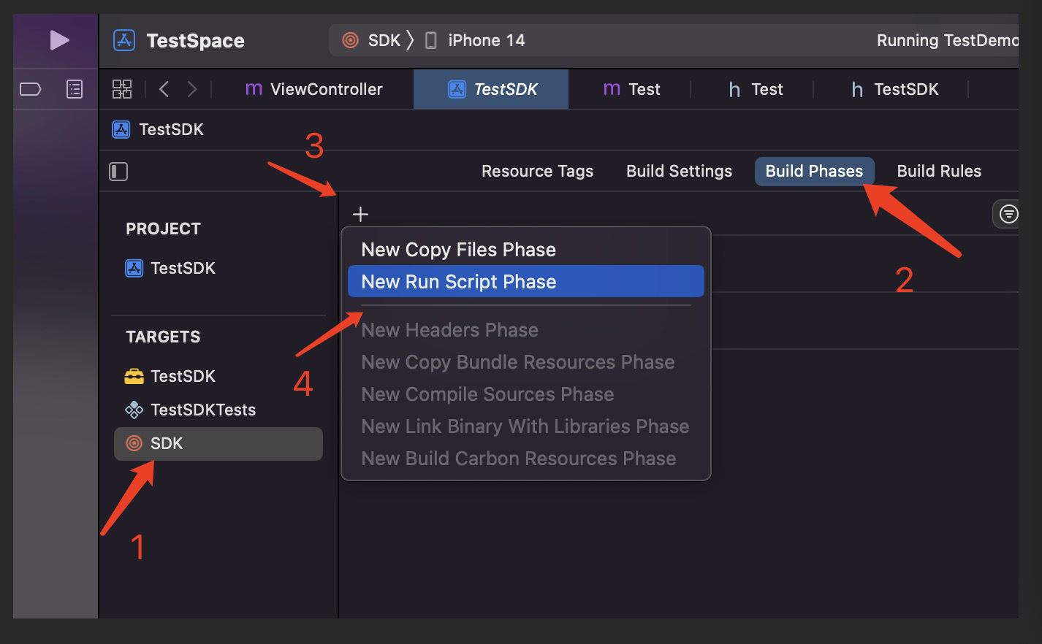
Task: Click the TestSpace project icon in toolbar
Action: (124, 40)
